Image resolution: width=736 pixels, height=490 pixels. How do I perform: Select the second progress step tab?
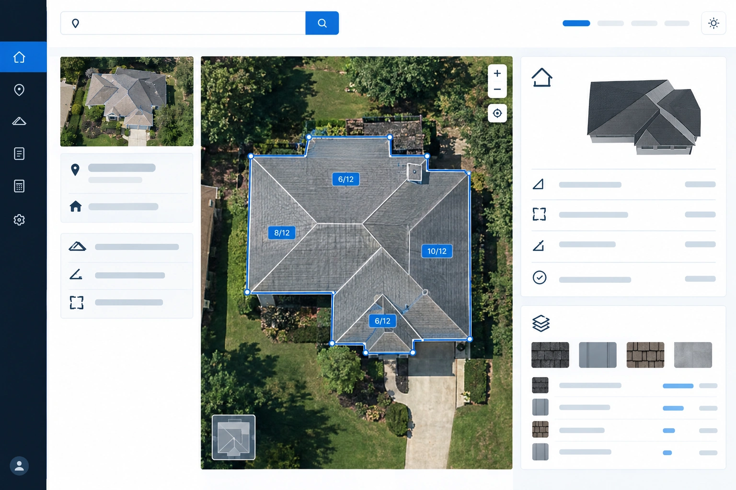(x=610, y=23)
